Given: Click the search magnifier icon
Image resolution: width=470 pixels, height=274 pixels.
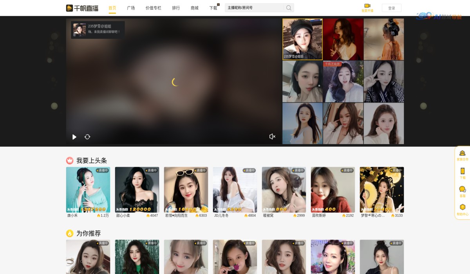Looking at the screenshot, I should click(x=289, y=8).
